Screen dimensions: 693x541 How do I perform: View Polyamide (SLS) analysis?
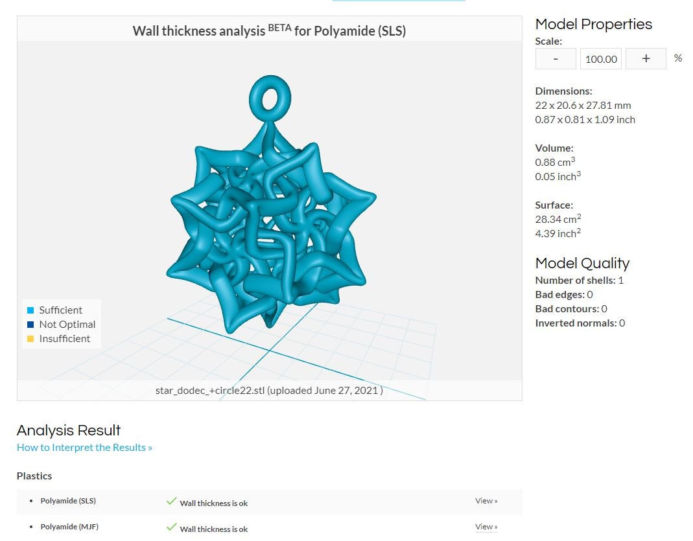(486, 501)
